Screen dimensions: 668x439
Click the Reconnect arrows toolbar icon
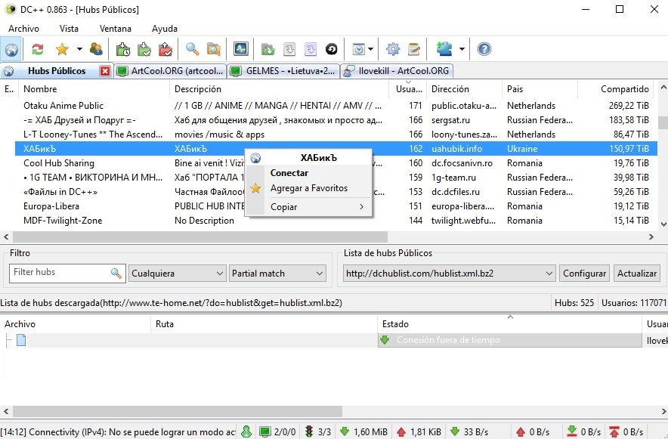[38, 49]
